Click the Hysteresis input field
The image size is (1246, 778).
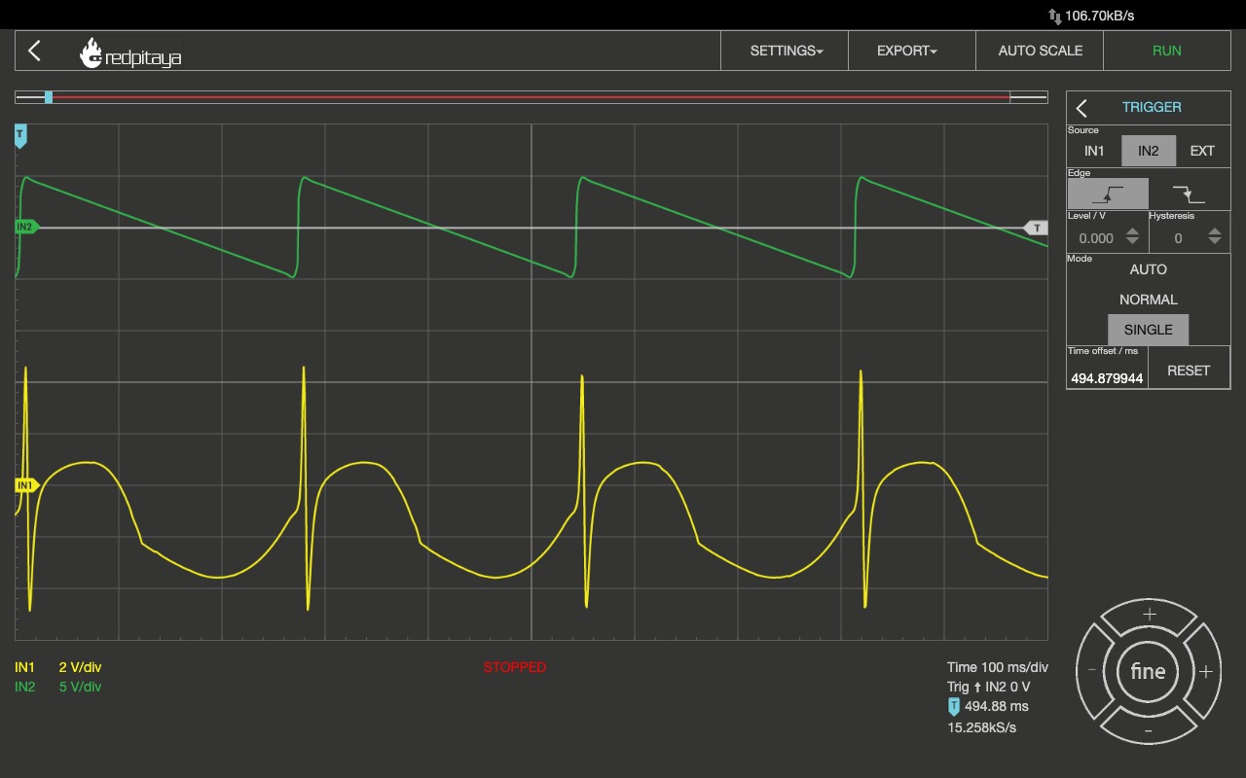1177,237
